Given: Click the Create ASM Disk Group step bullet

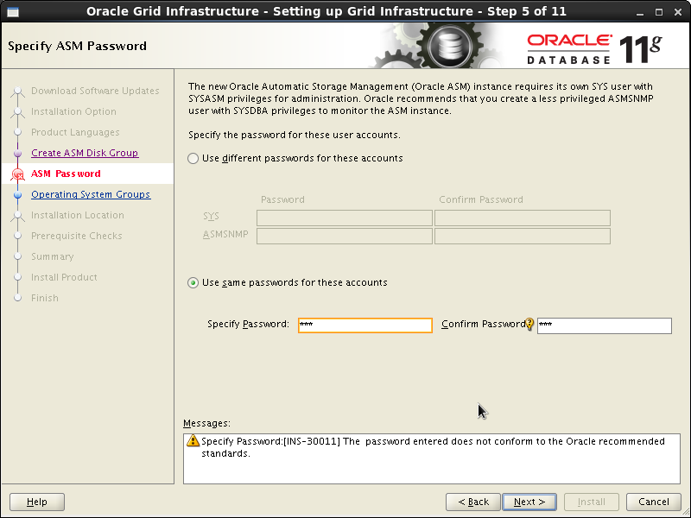Looking at the screenshot, I should point(17,154).
